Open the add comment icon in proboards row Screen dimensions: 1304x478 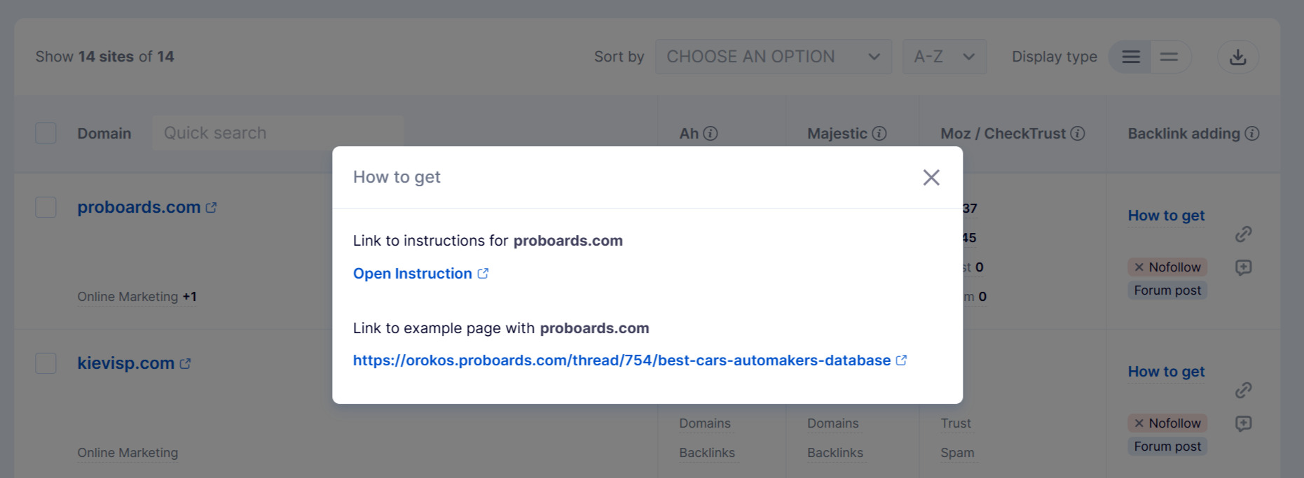pos(1244,267)
